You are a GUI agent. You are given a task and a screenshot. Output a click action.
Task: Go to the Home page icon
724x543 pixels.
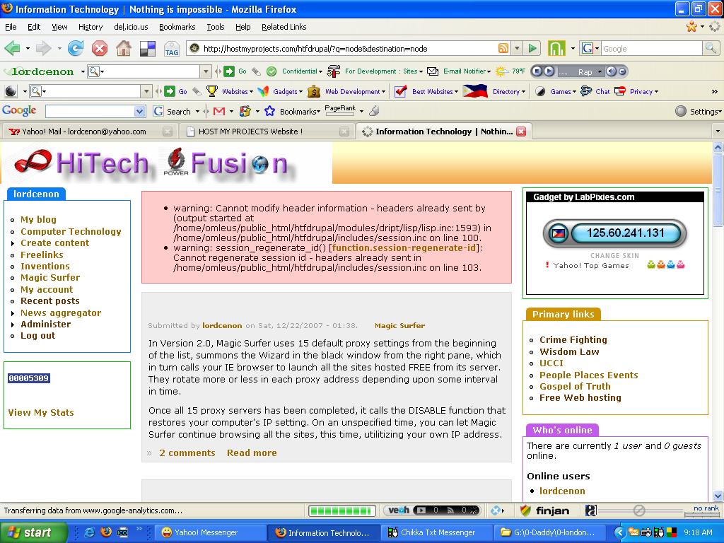coord(123,48)
